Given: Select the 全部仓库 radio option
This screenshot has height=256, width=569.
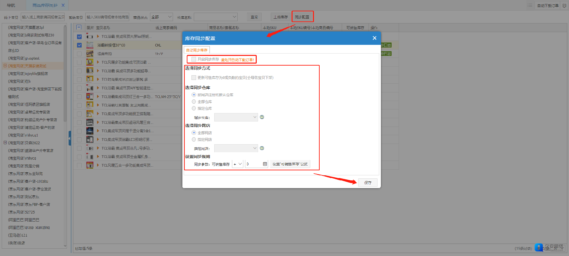Looking at the screenshot, I should (194, 101).
